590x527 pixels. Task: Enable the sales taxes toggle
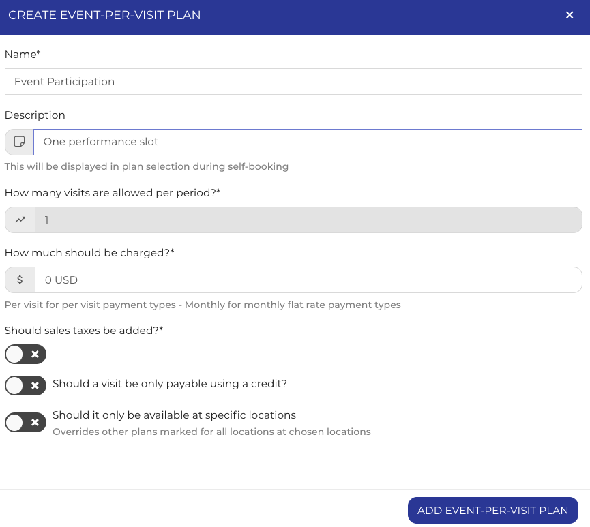[x=25, y=354]
